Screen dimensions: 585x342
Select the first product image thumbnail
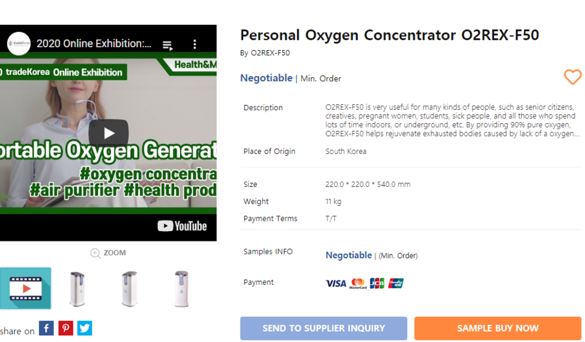pos(78,288)
